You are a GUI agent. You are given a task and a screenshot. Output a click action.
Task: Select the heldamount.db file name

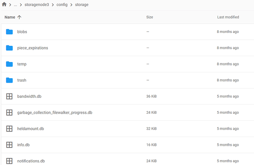[31, 128]
